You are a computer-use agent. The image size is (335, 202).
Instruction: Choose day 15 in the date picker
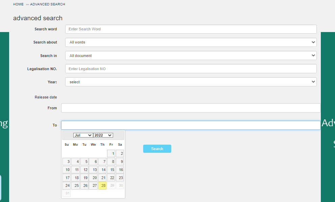111,170
